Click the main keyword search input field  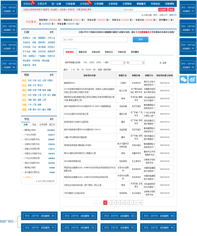click(x=95, y=40)
